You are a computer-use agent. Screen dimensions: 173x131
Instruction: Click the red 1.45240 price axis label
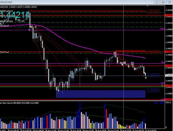(169, 15)
